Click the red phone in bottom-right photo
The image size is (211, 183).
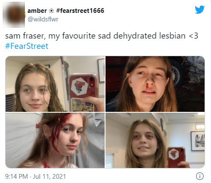(x=176, y=157)
